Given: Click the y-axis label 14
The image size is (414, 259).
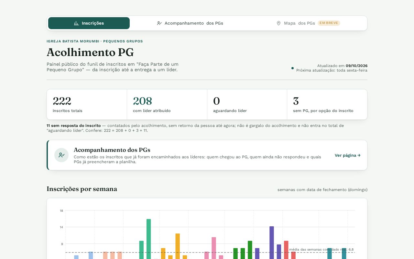Looking at the screenshot, I should 61,227.
